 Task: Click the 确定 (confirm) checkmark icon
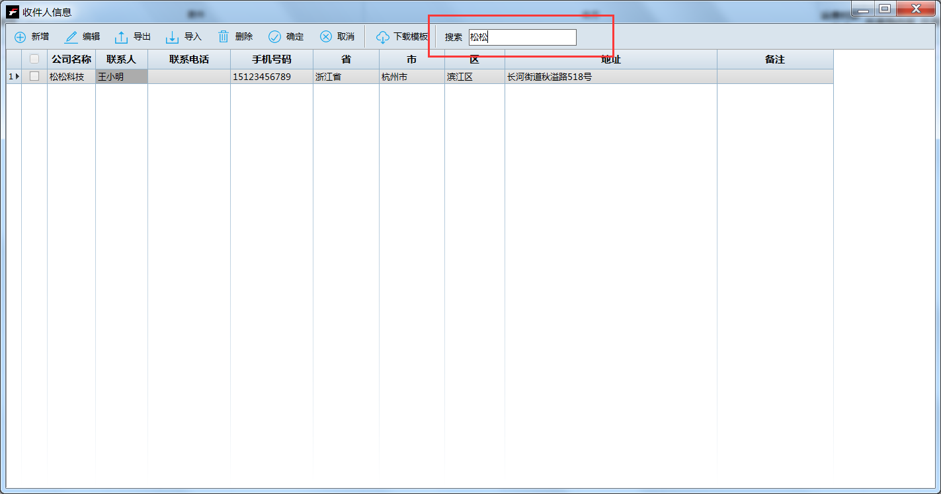pyautogui.click(x=274, y=37)
